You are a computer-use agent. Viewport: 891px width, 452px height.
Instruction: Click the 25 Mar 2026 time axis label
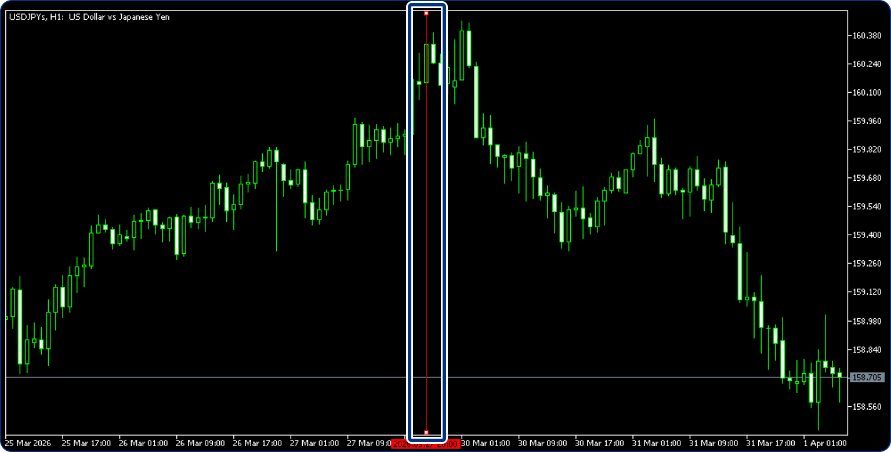click(28, 443)
